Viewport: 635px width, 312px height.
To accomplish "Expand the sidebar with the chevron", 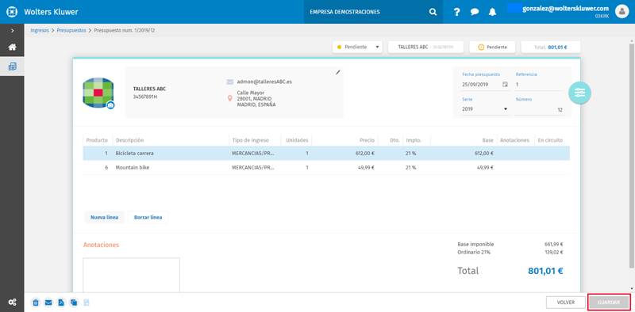I will click(x=12, y=30).
